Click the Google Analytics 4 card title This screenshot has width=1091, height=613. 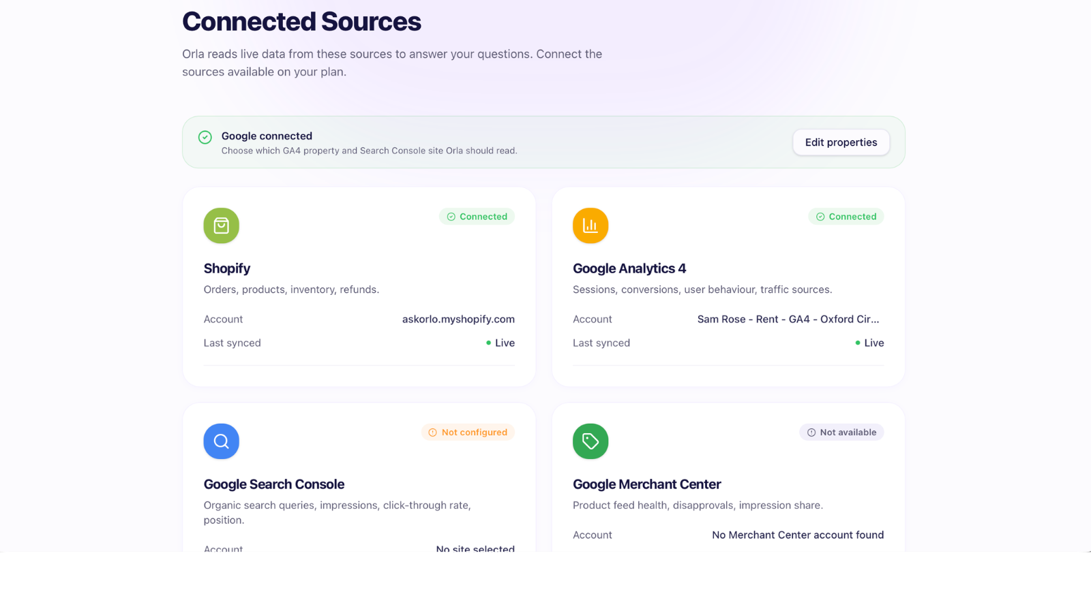[629, 268]
